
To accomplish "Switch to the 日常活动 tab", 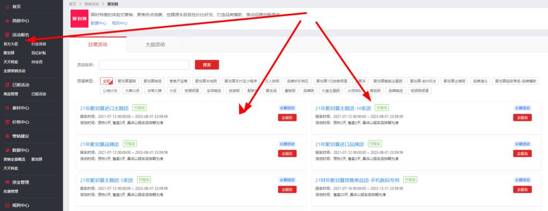I will (97, 45).
